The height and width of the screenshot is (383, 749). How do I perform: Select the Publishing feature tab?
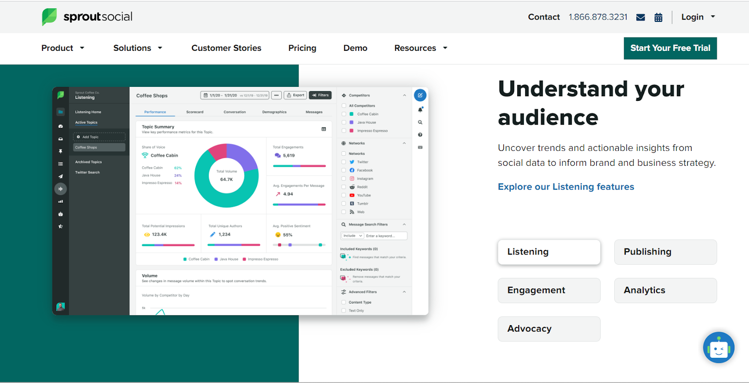click(x=665, y=252)
